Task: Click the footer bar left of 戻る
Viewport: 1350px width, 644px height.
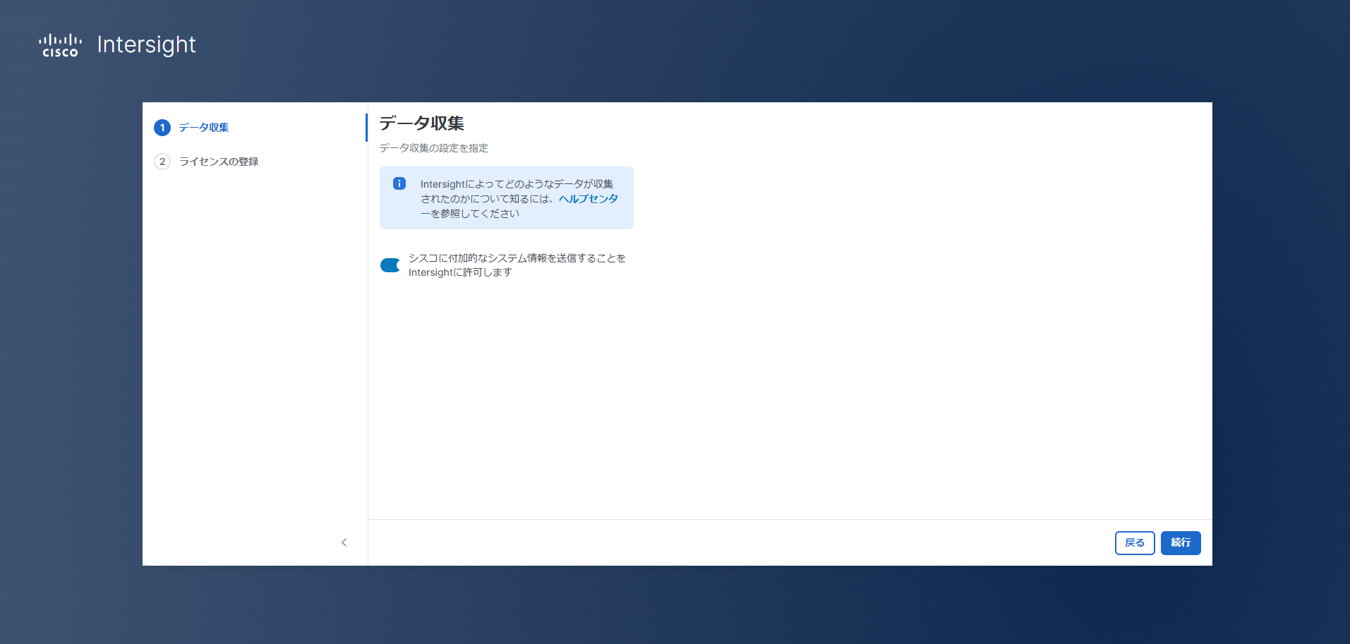Action: coord(741,542)
